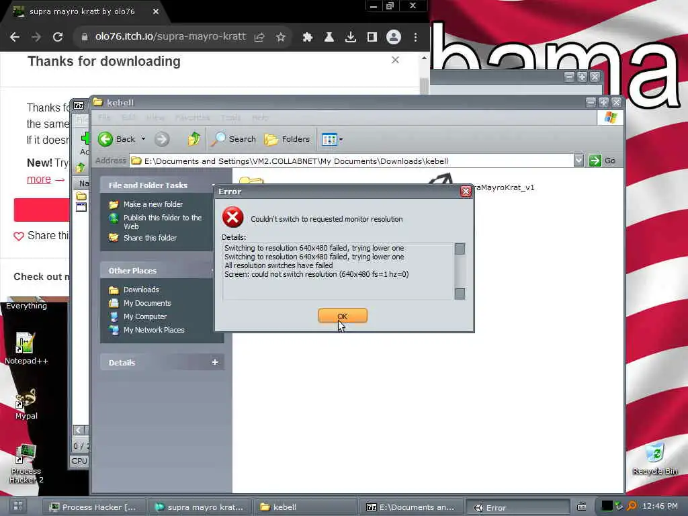Click the flask labs icon in browser

[329, 38]
